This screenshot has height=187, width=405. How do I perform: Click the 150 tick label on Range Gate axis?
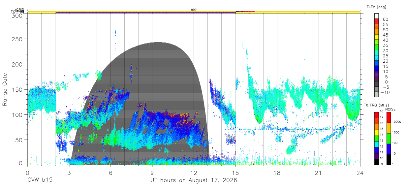tap(17, 89)
